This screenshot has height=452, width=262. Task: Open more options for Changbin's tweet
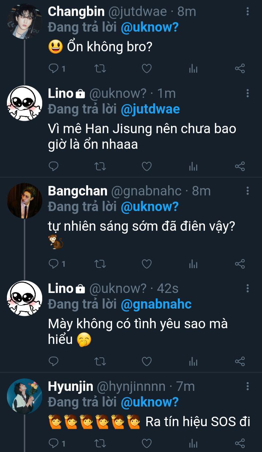point(247,12)
